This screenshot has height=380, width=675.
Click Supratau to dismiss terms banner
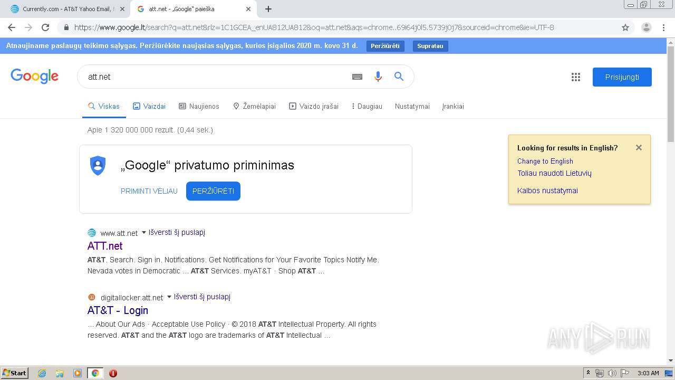(x=430, y=46)
